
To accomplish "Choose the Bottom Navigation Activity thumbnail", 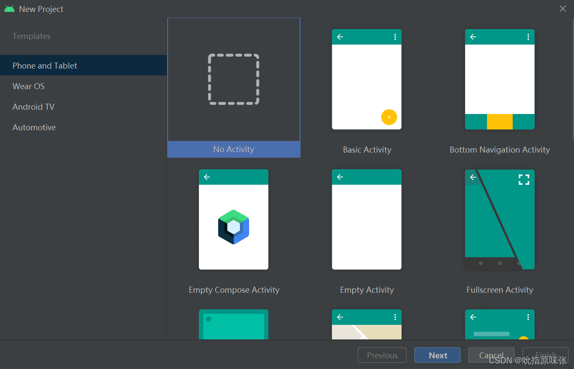I will 500,79.
